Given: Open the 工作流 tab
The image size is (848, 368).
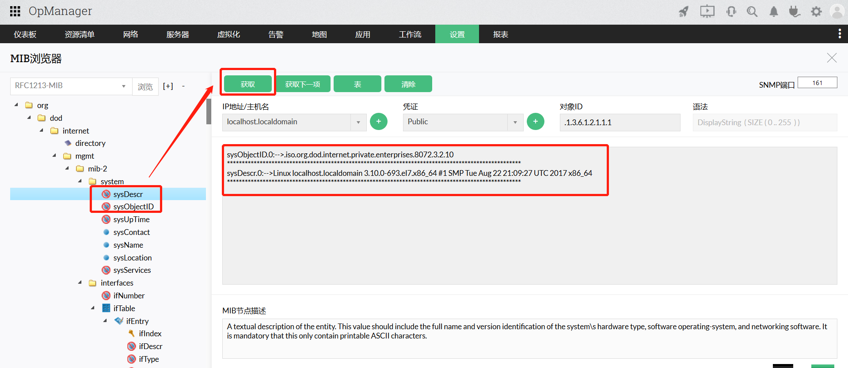Looking at the screenshot, I should point(410,34).
